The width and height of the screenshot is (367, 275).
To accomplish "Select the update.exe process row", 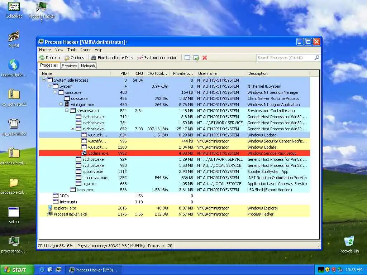I will [x=175, y=153].
